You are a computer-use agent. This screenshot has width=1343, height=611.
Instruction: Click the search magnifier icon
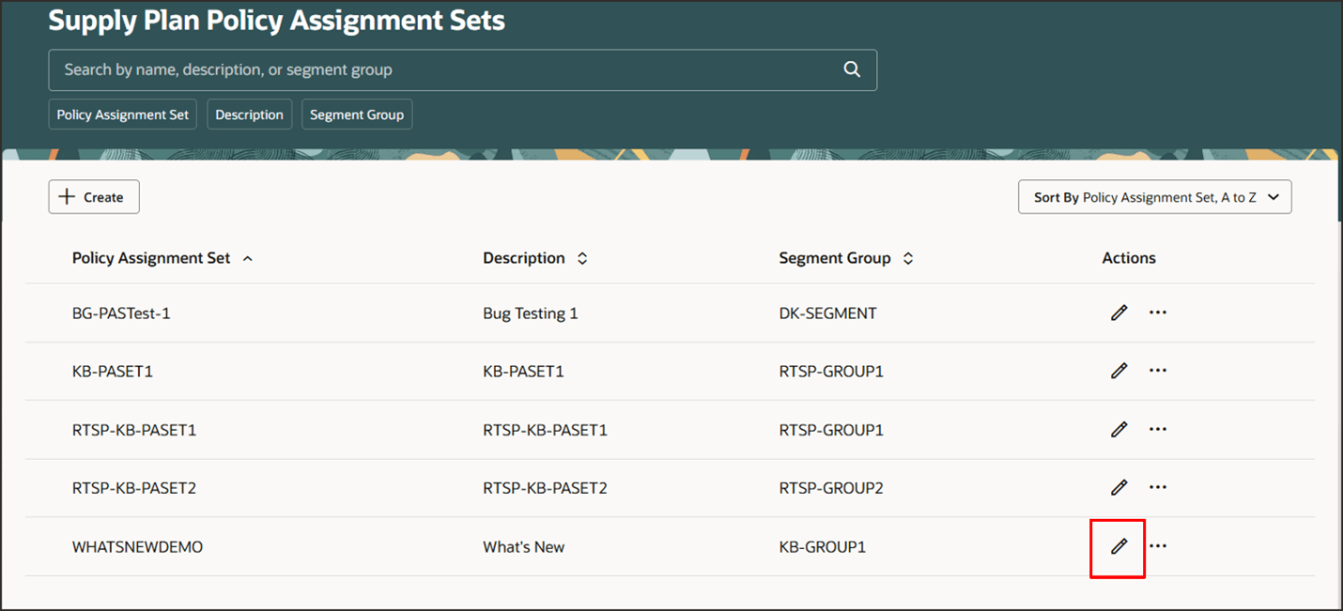click(x=852, y=69)
